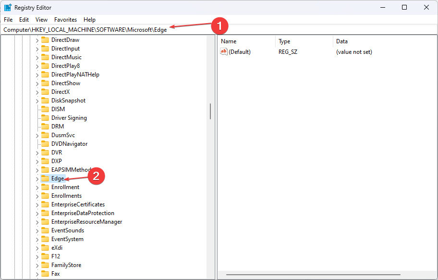
Task: Expand the Edge key chevron
Action: click(37, 179)
